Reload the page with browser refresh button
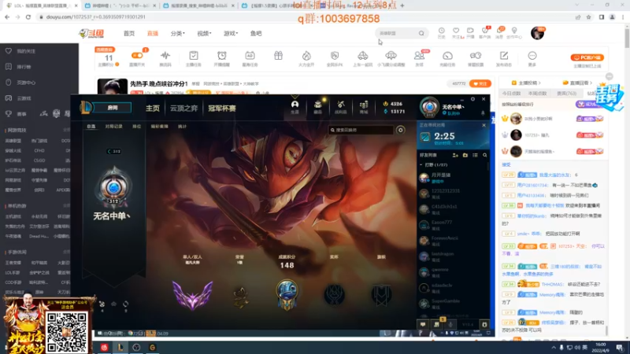Screen dimensions: 630x354 [x=28, y=17]
